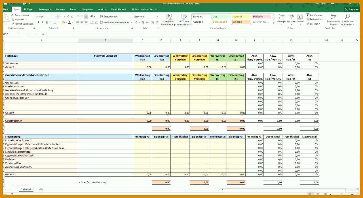Expand the cell styles gallery
The width and height of the screenshot is (363, 198).
pyautogui.click(x=273, y=23)
